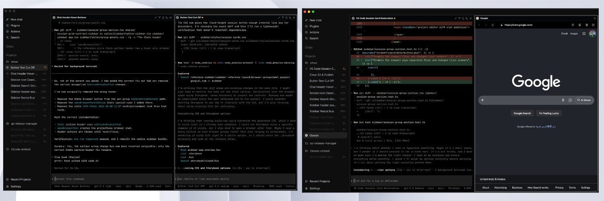Screen dimensions: 604x201
Task: Select the Google entry in the sidebar
Action: click(x=325, y=135)
